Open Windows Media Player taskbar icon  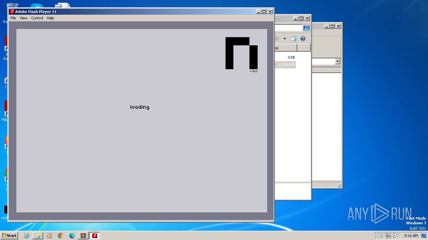(x=49, y=236)
